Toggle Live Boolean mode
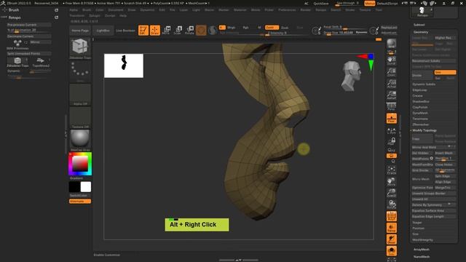 click(125, 31)
